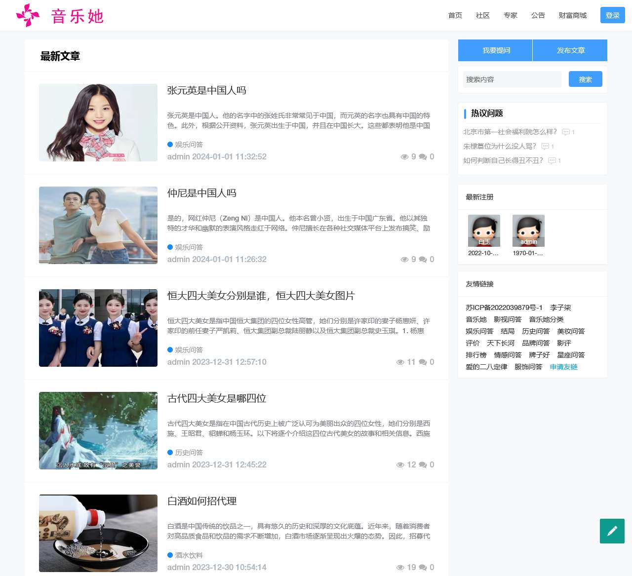
Task: Open the 社区 menu item
Action: pos(482,15)
